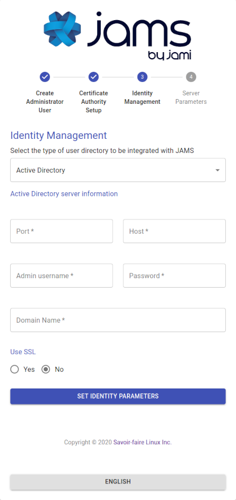Click the Create Administrator User checkmark step icon
The image size is (236, 500).
pos(44,77)
